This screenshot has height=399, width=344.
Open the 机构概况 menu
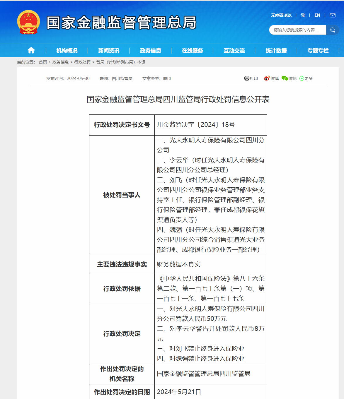point(67,51)
